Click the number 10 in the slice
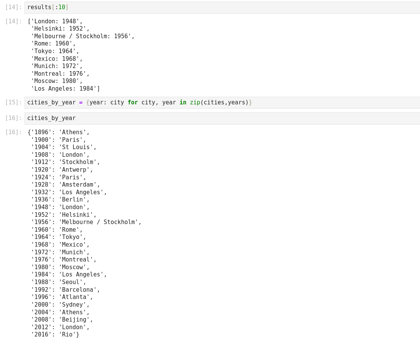The height and width of the screenshot is (338, 420). click(x=62, y=8)
